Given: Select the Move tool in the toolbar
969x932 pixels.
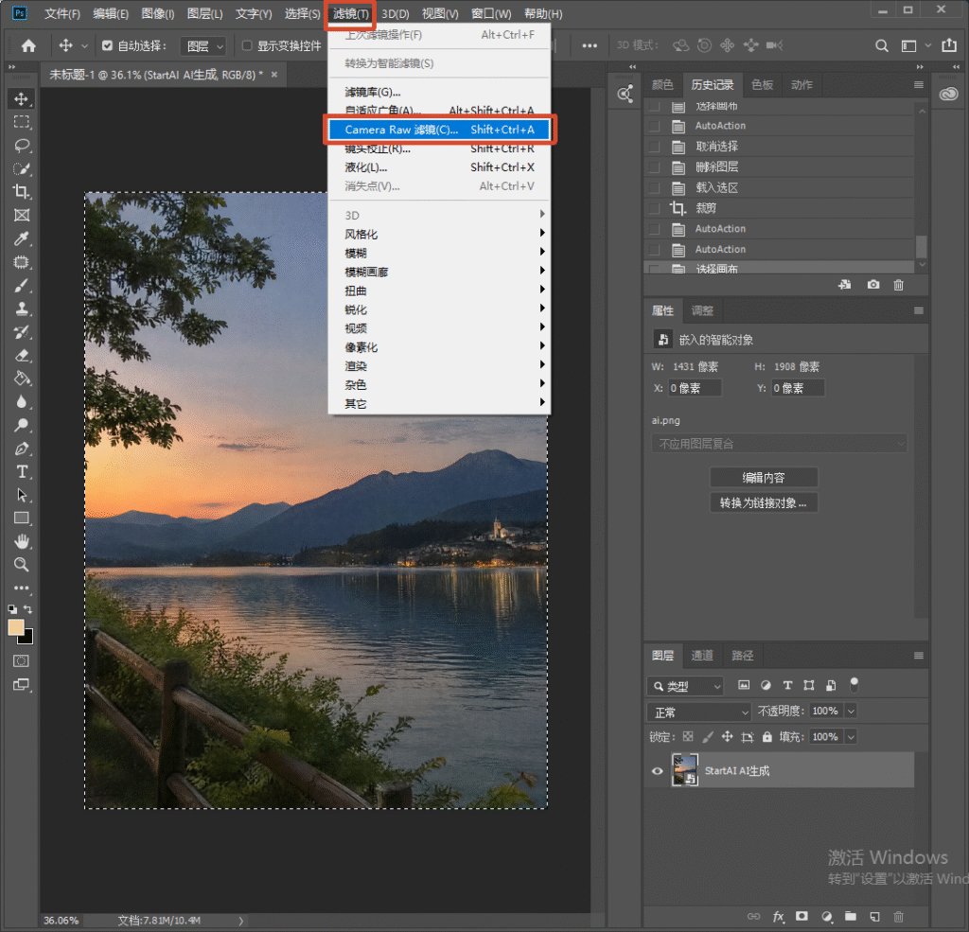Looking at the screenshot, I should pyautogui.click(x=22, y=99).
